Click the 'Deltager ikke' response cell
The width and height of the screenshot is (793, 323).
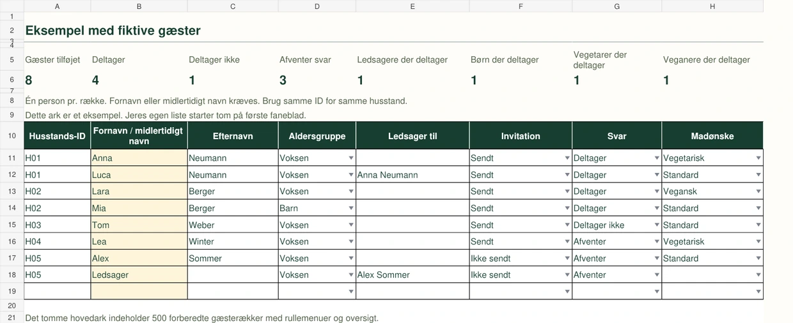[617, 225]
